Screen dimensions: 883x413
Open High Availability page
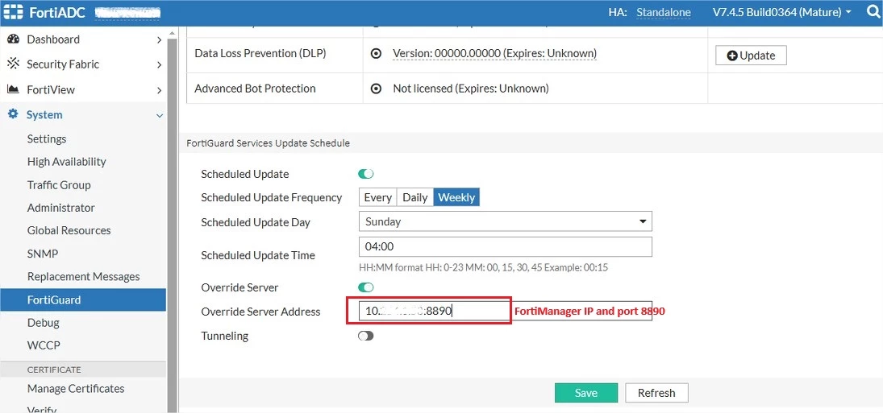pyautogui.click(x=66, y=162)
